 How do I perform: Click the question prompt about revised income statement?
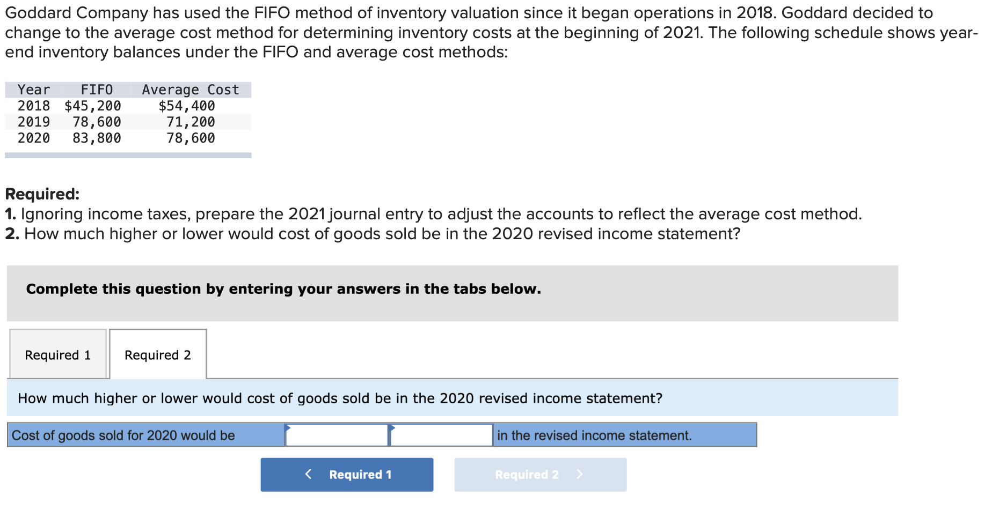339,398
